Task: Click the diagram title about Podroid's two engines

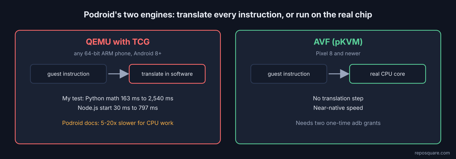Action: coord(228,15)
